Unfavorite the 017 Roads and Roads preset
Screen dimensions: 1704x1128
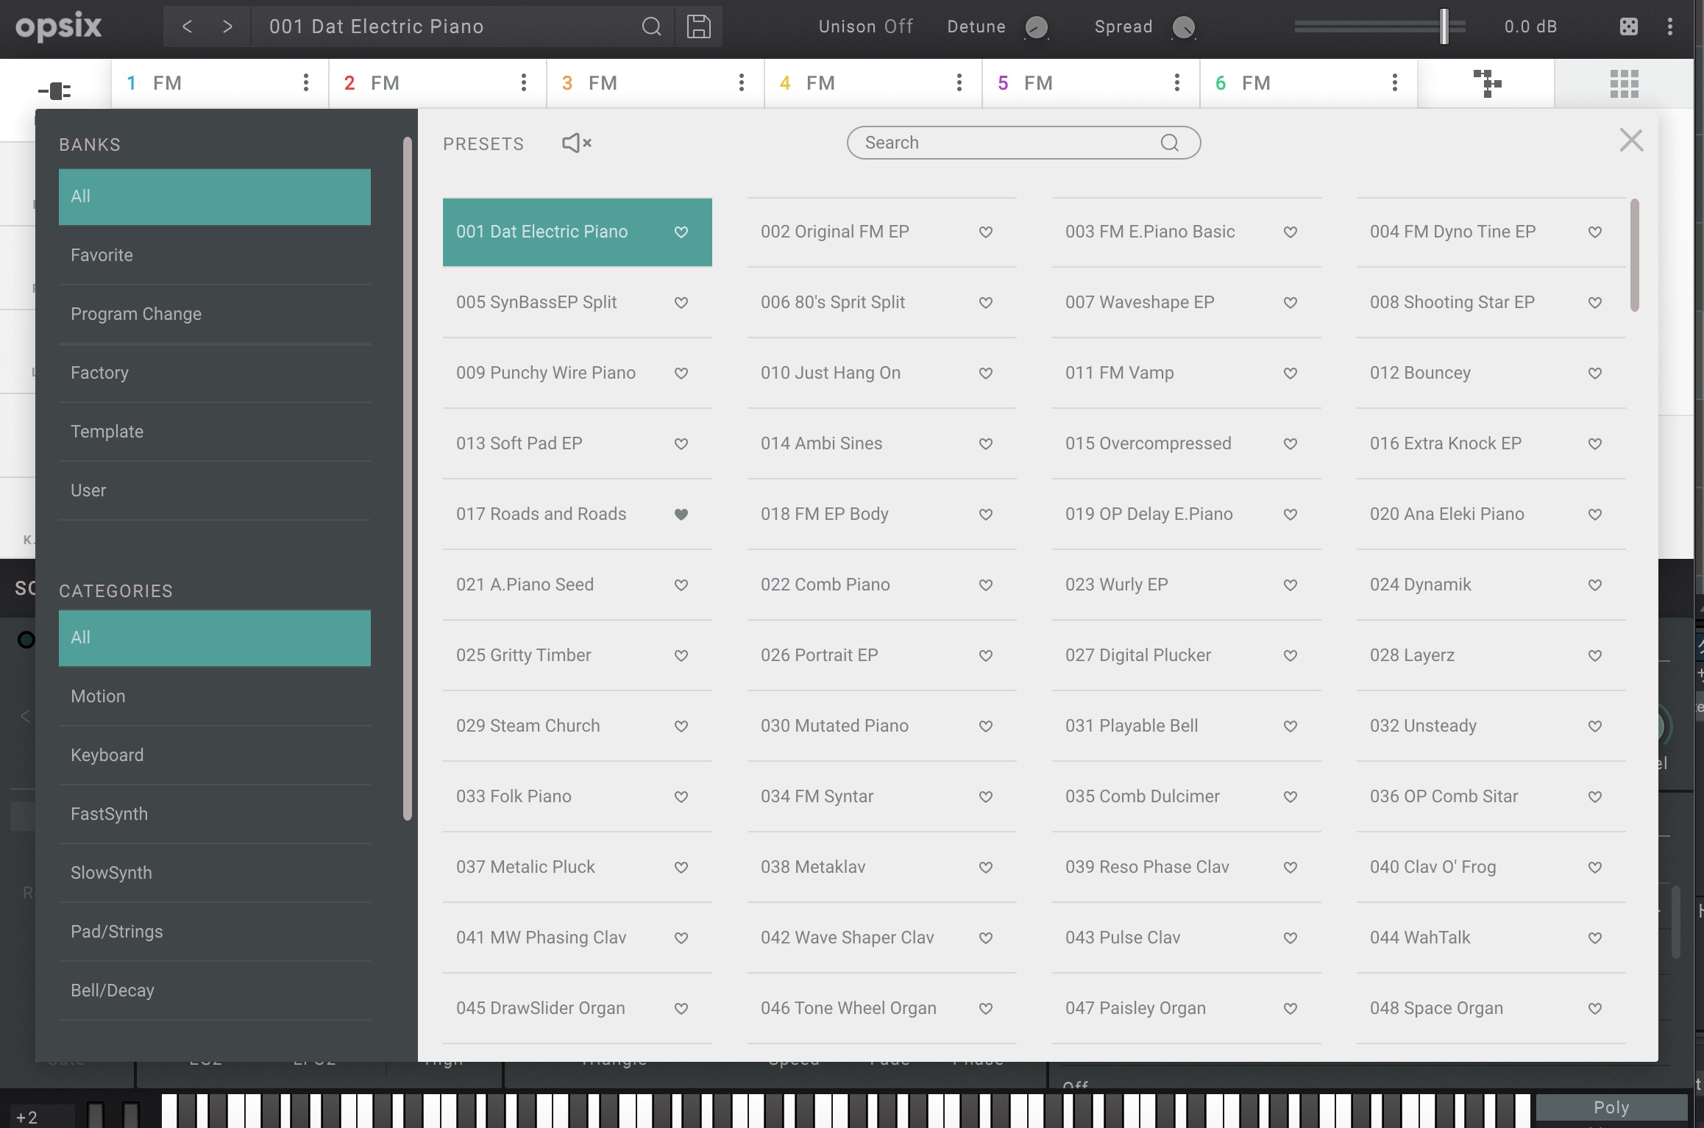click(681, 515)
